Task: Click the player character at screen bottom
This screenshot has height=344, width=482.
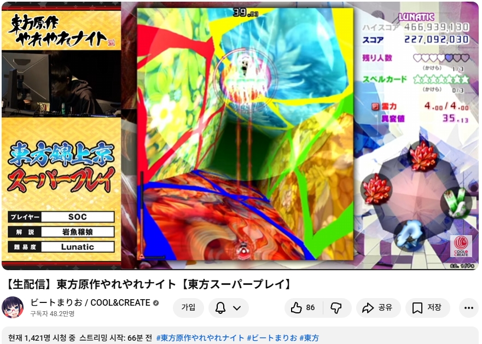Action: point(243,250)
